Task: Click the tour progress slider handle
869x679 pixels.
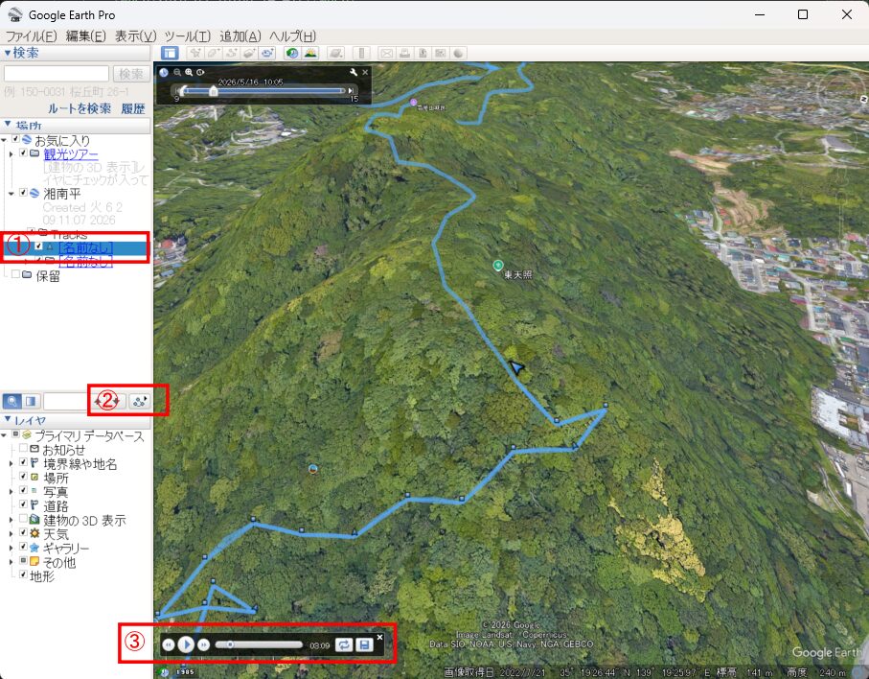Action: point(230,644)
